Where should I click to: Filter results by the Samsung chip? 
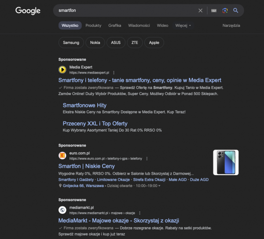[71, 43]
